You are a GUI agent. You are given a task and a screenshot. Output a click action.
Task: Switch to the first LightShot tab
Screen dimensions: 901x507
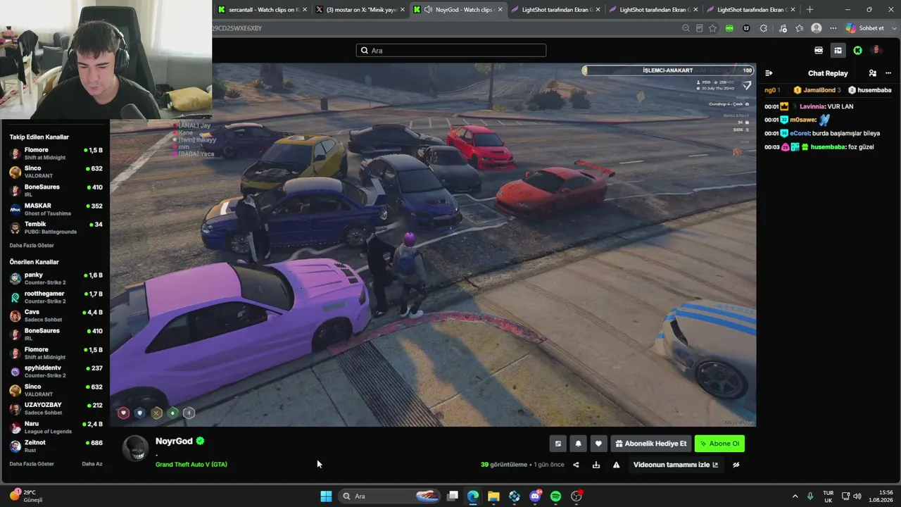coord(555,10)
